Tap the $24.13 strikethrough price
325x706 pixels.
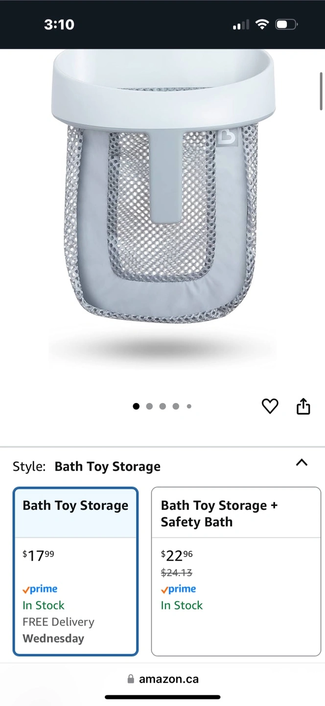point(177,573)
